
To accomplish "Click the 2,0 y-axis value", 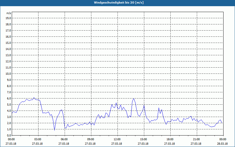I will (x=9, y=123).
